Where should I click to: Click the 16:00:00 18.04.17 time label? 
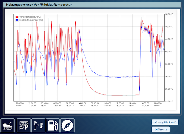145,104
